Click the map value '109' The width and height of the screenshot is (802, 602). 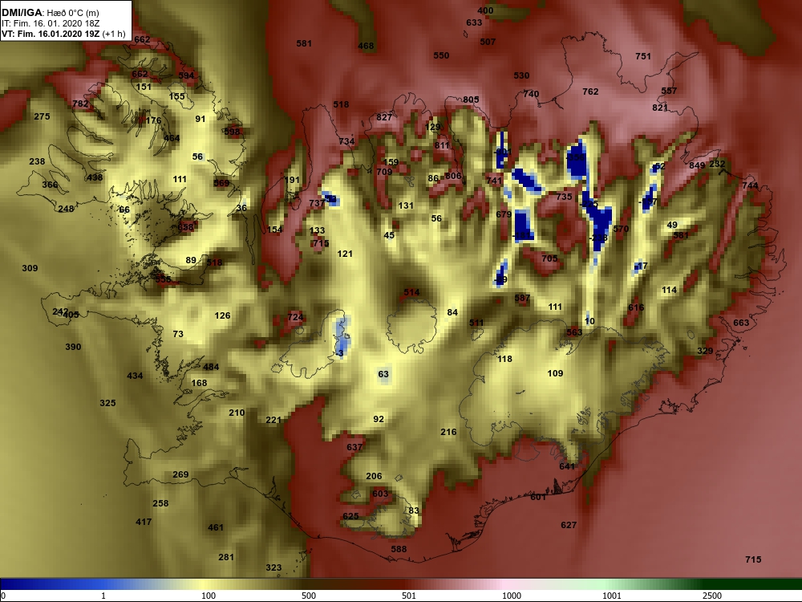(556, 374)
